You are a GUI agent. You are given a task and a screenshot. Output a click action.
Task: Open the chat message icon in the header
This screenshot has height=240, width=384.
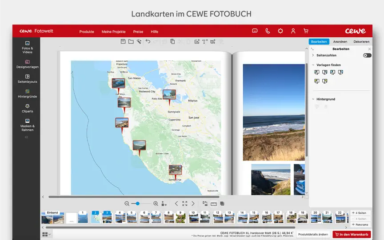pyautogui.click(x=255, y=31)
